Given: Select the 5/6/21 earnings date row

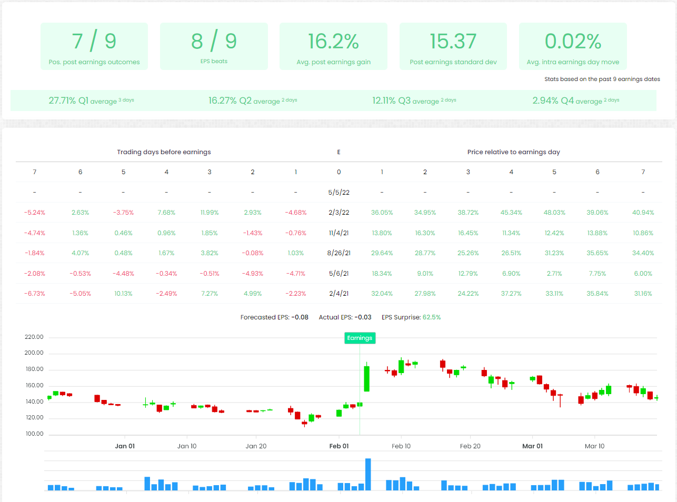Looking at the screenshot, I should pyautogui.click(x=338, y=273).
